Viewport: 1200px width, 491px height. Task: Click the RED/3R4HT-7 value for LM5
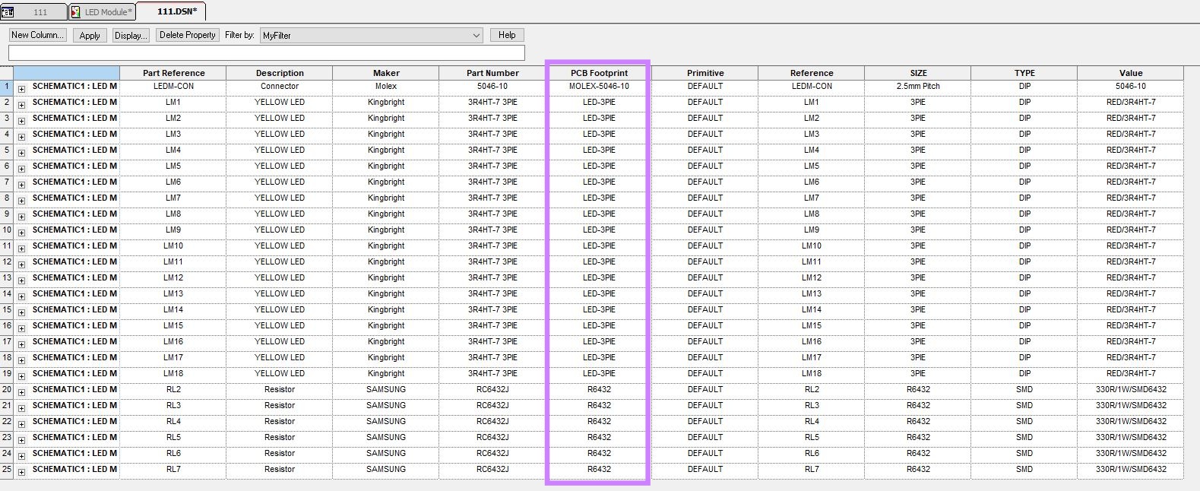(1131, 166)
